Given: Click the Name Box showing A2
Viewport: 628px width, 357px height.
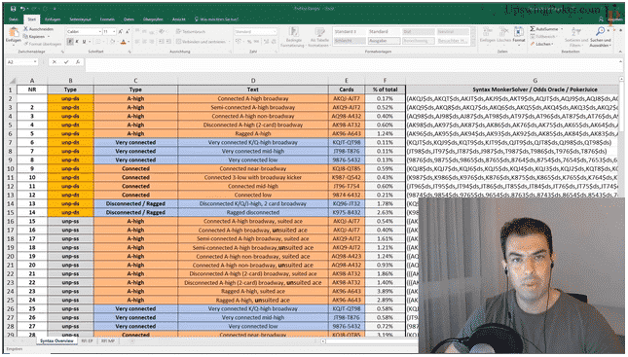Looking at the screenshot, I should coord(22,62).
